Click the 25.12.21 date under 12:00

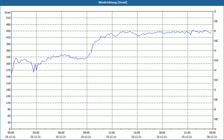pyautogui.click(x=111, y=137)
